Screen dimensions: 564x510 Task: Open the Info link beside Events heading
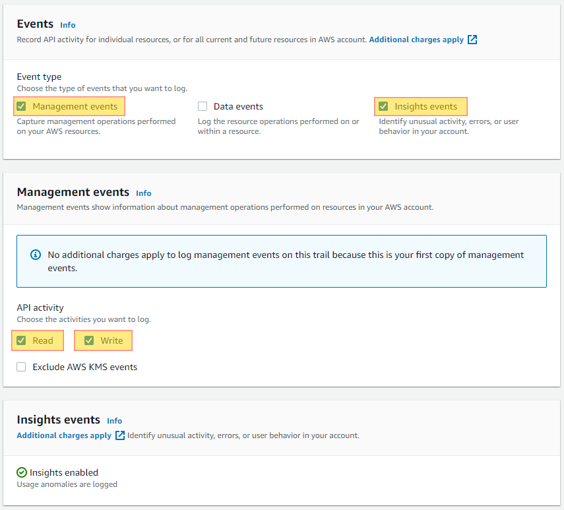68,25
